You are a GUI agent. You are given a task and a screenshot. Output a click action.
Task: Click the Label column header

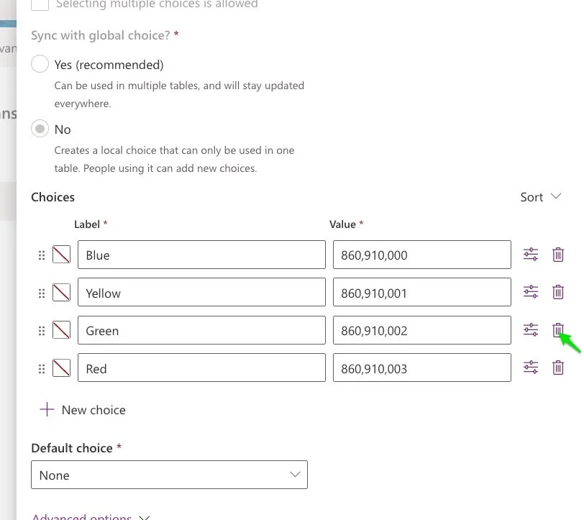pyautogui.click(x=87, y=224)
